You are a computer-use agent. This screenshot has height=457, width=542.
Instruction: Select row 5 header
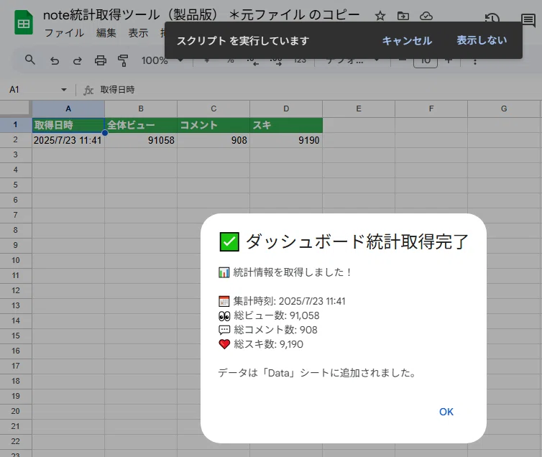tap(16, 185)
